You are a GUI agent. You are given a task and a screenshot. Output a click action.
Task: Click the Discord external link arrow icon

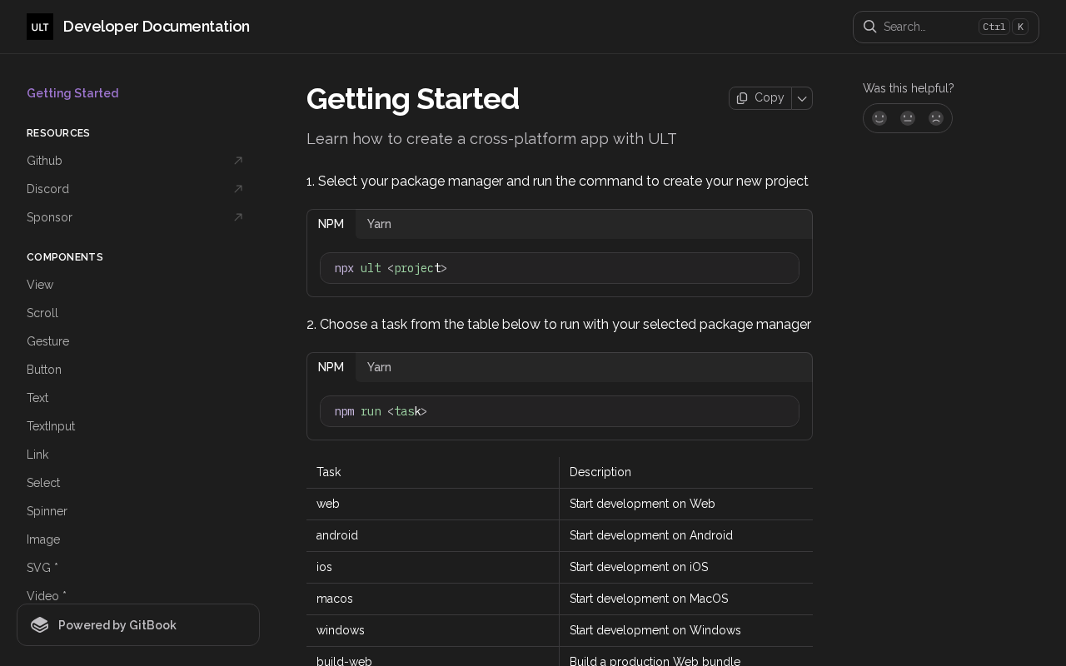tap(238, 189)
